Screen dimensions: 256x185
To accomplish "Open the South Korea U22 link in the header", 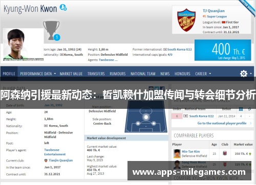I will [x=179, y=50].
